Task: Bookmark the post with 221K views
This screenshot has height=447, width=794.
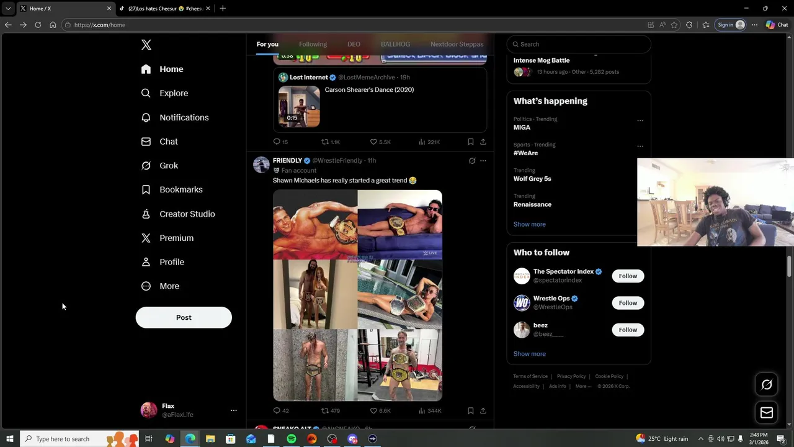Action: [x=471, y=142]
